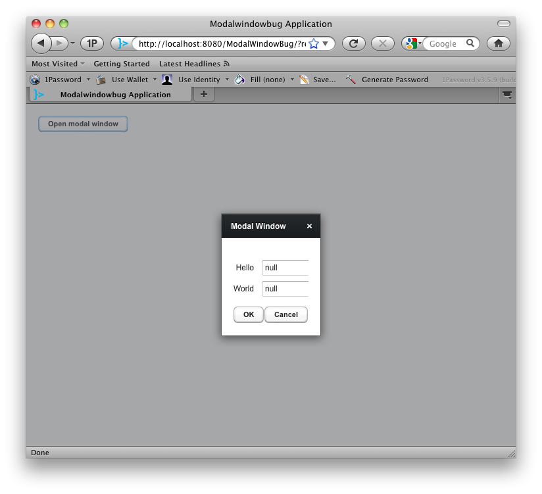Reload the current page

coord(353,43)
